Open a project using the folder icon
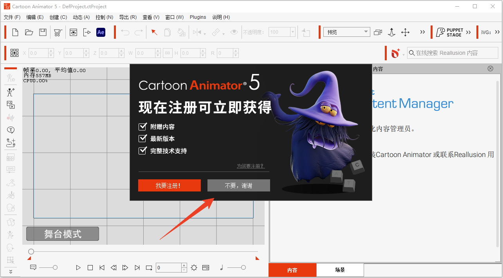The width and height of the screenshot is (503, 278). (29, 32)
